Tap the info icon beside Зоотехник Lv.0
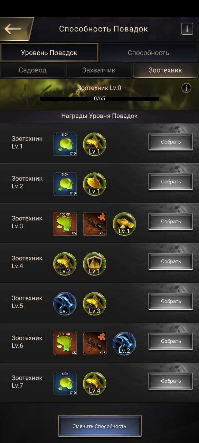The width and height of the screenshot is (199, 443). [186, 88]
